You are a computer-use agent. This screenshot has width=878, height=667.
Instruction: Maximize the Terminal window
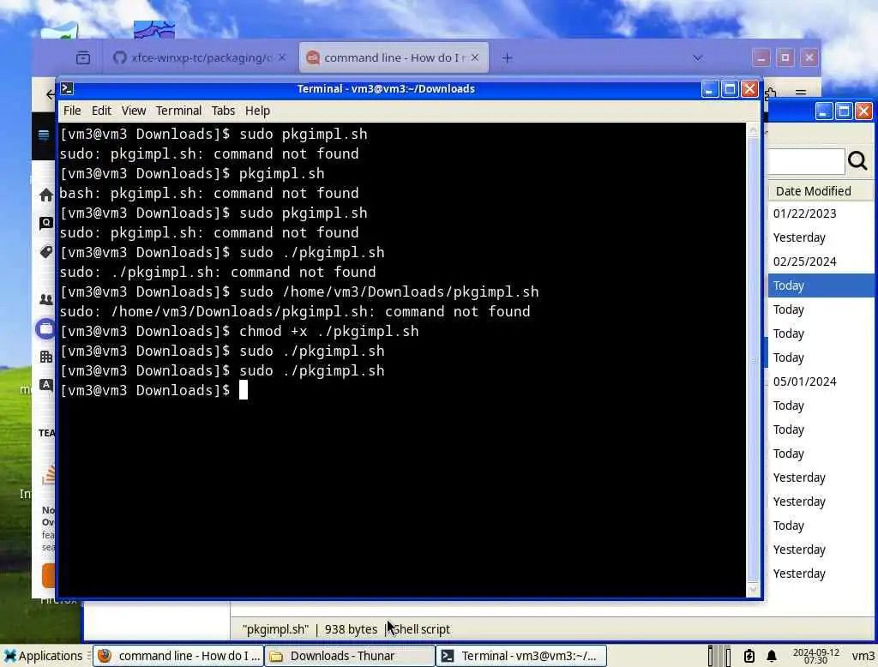(729, 89)
